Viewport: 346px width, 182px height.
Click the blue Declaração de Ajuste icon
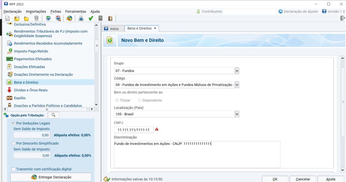point(280,11)
